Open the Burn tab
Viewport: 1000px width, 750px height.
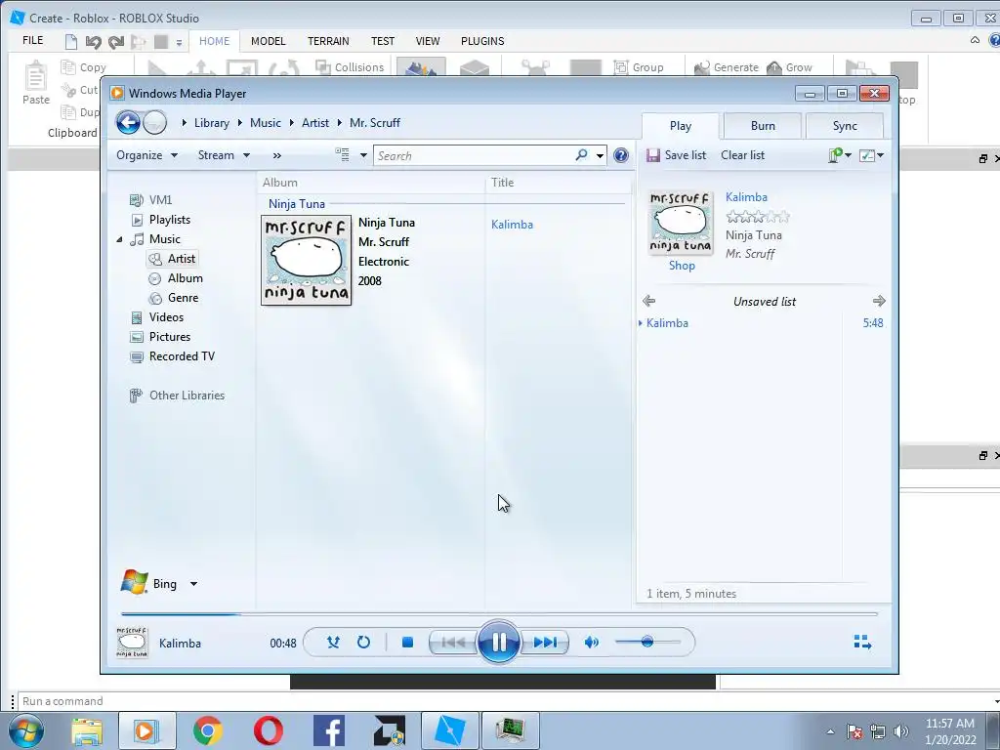click(x=763, y=126)
